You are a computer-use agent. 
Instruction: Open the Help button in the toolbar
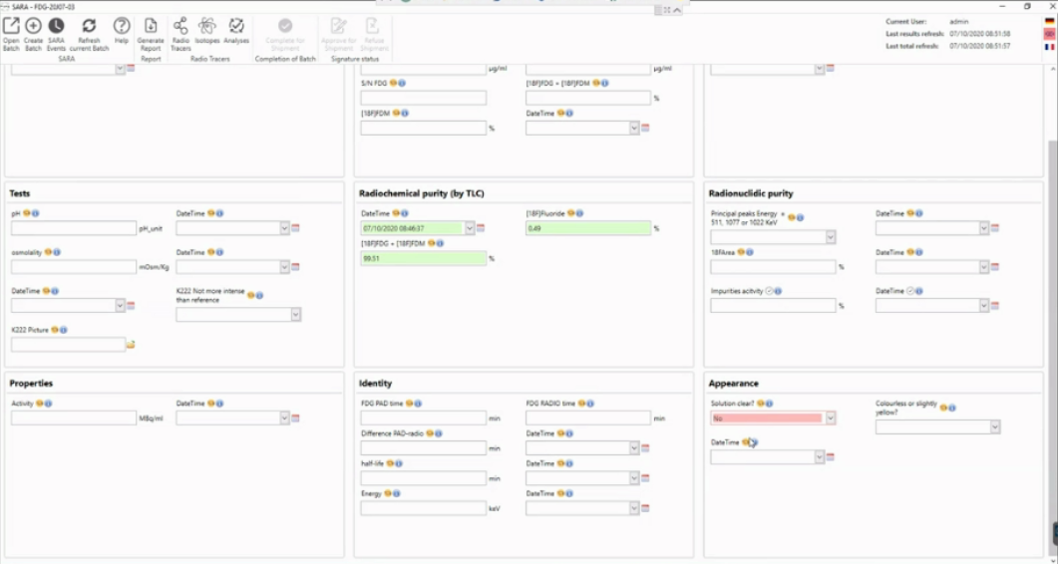point(122,27)
